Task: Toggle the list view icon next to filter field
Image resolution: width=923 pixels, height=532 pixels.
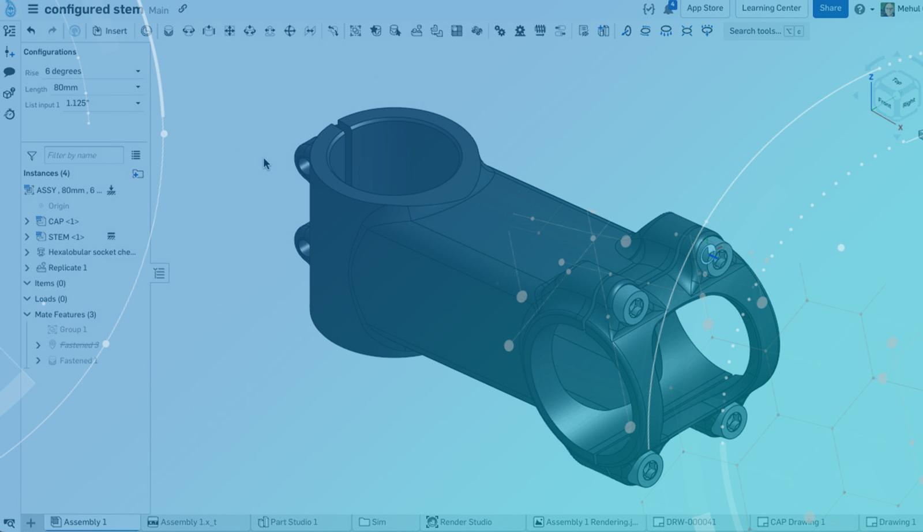Action: point(136,154)
